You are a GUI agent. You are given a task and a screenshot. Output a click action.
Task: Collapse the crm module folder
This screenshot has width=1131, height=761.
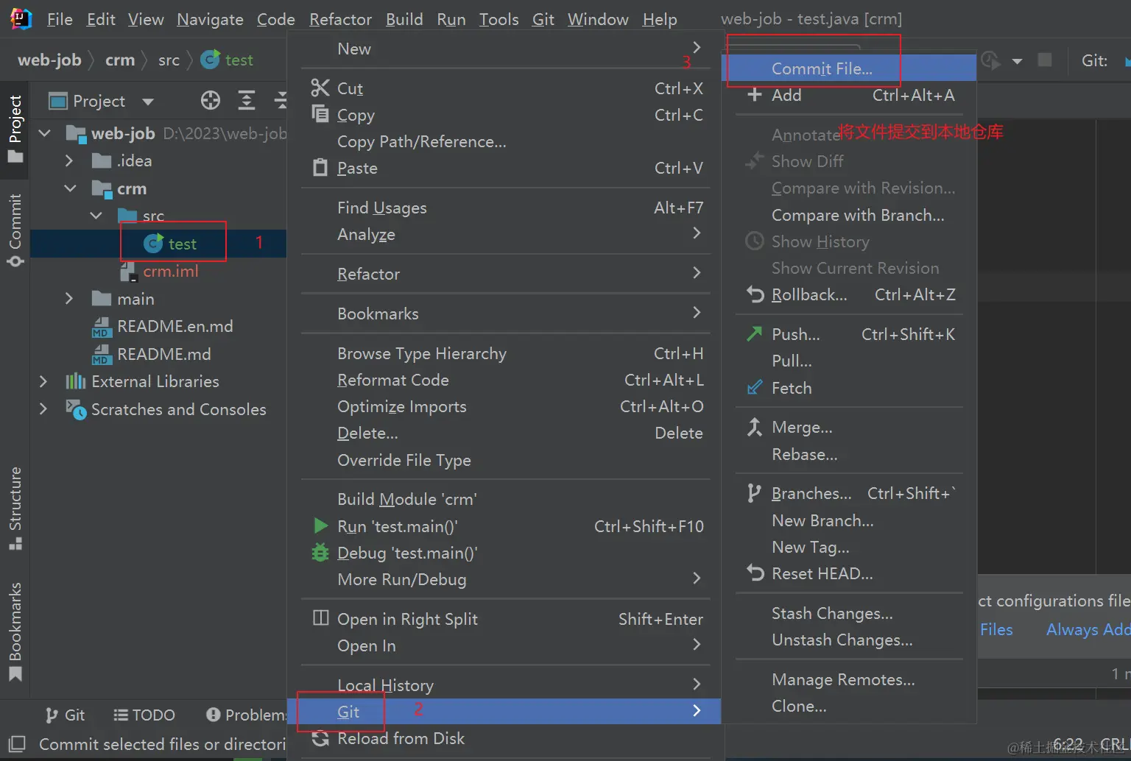coord(70,188)
